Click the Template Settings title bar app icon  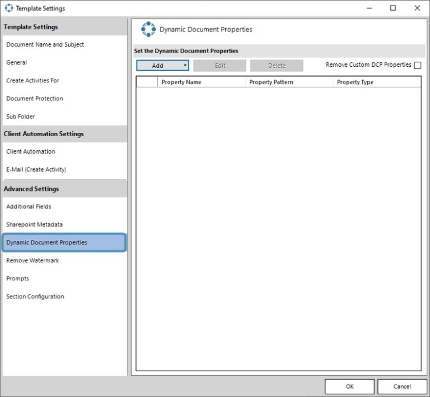[8, 8]
